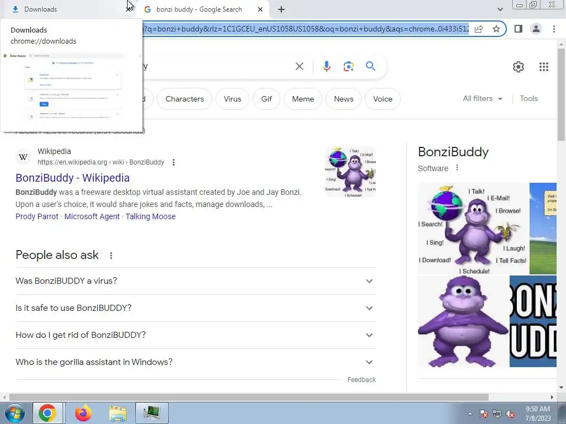
Task: Clear the Google search box text
Action: point(299,66)
